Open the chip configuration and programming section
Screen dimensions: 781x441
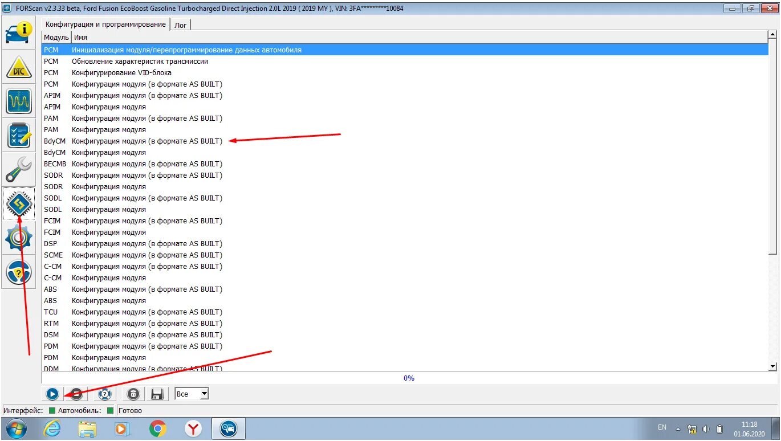[x=19, y=203]
